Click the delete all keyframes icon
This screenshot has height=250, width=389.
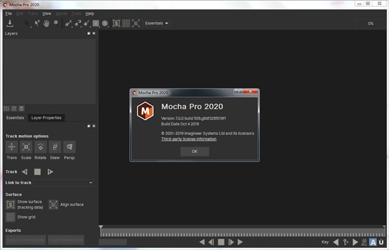[364, 242]
